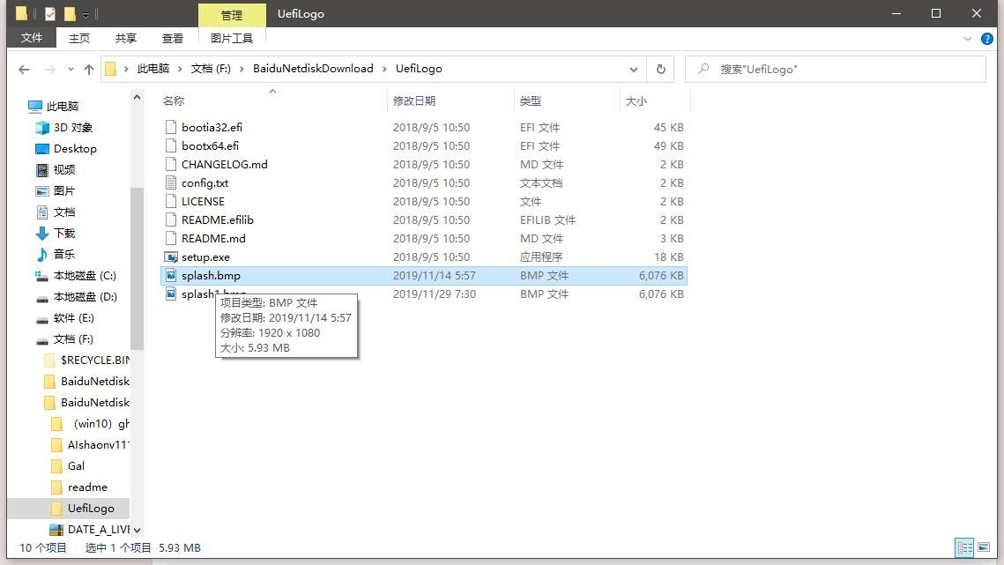Click the Up one level arrow
Viewport: 1004px width, 565px height.
click(88, 69)
